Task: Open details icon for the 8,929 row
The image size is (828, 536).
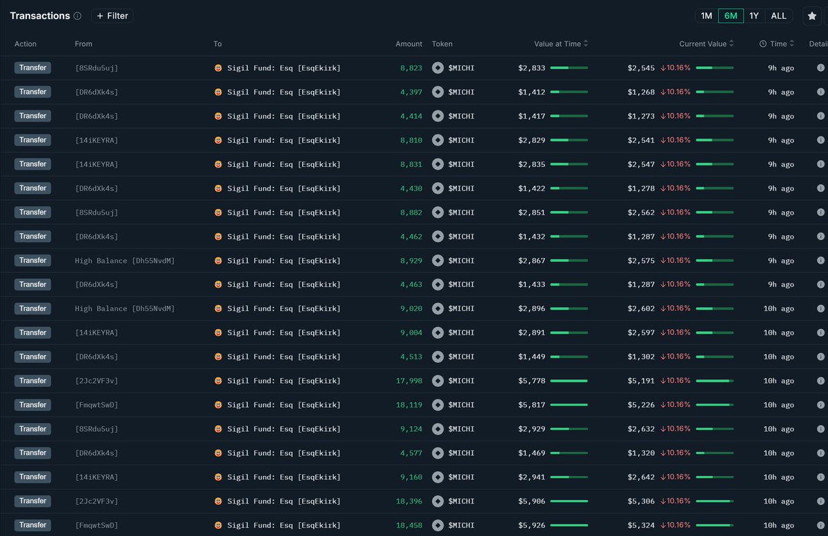Action: [x=820, y=261]
